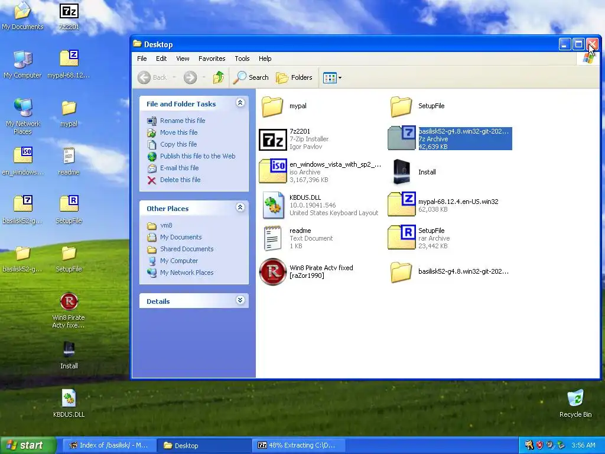605x454 pixels.
Task: Switch to Index of /basilisk/ taskbar window
Action: coord(109,445)
